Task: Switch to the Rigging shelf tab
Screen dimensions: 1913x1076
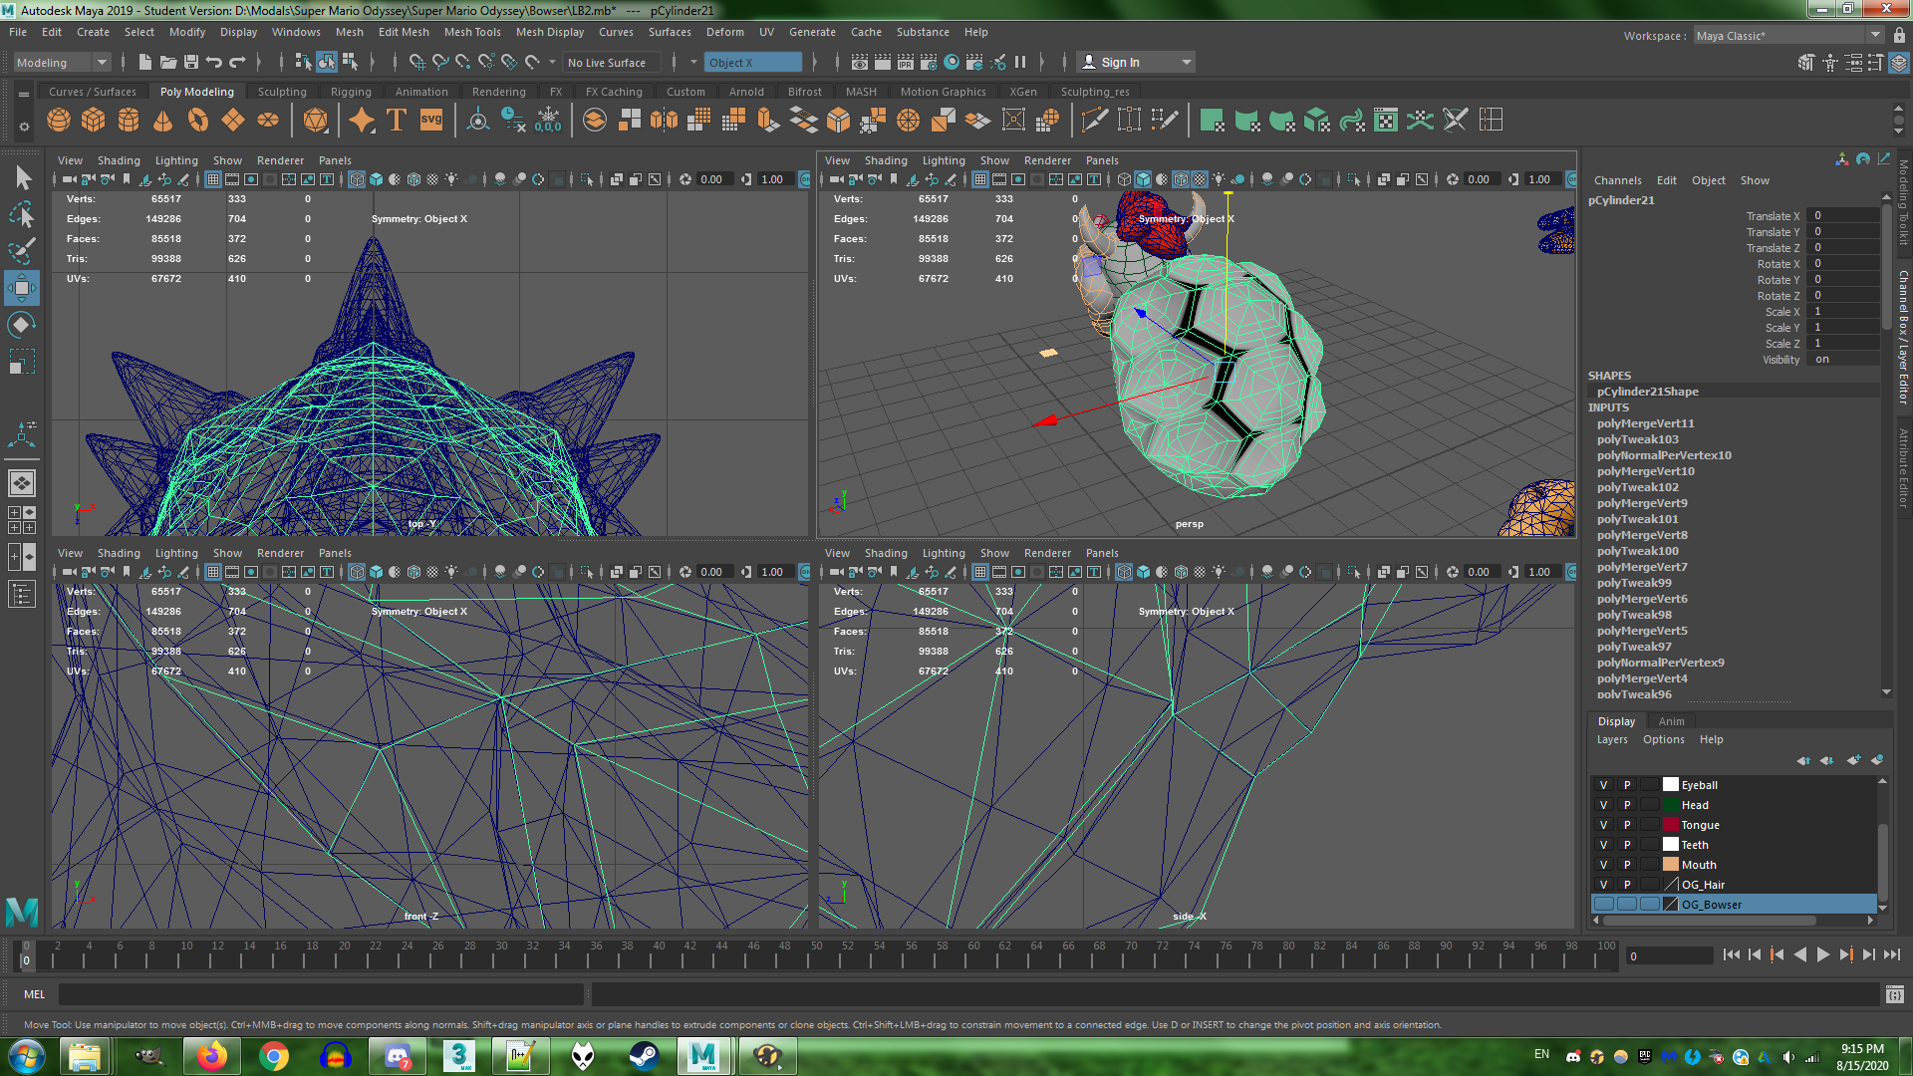Action: coord(351,92)
